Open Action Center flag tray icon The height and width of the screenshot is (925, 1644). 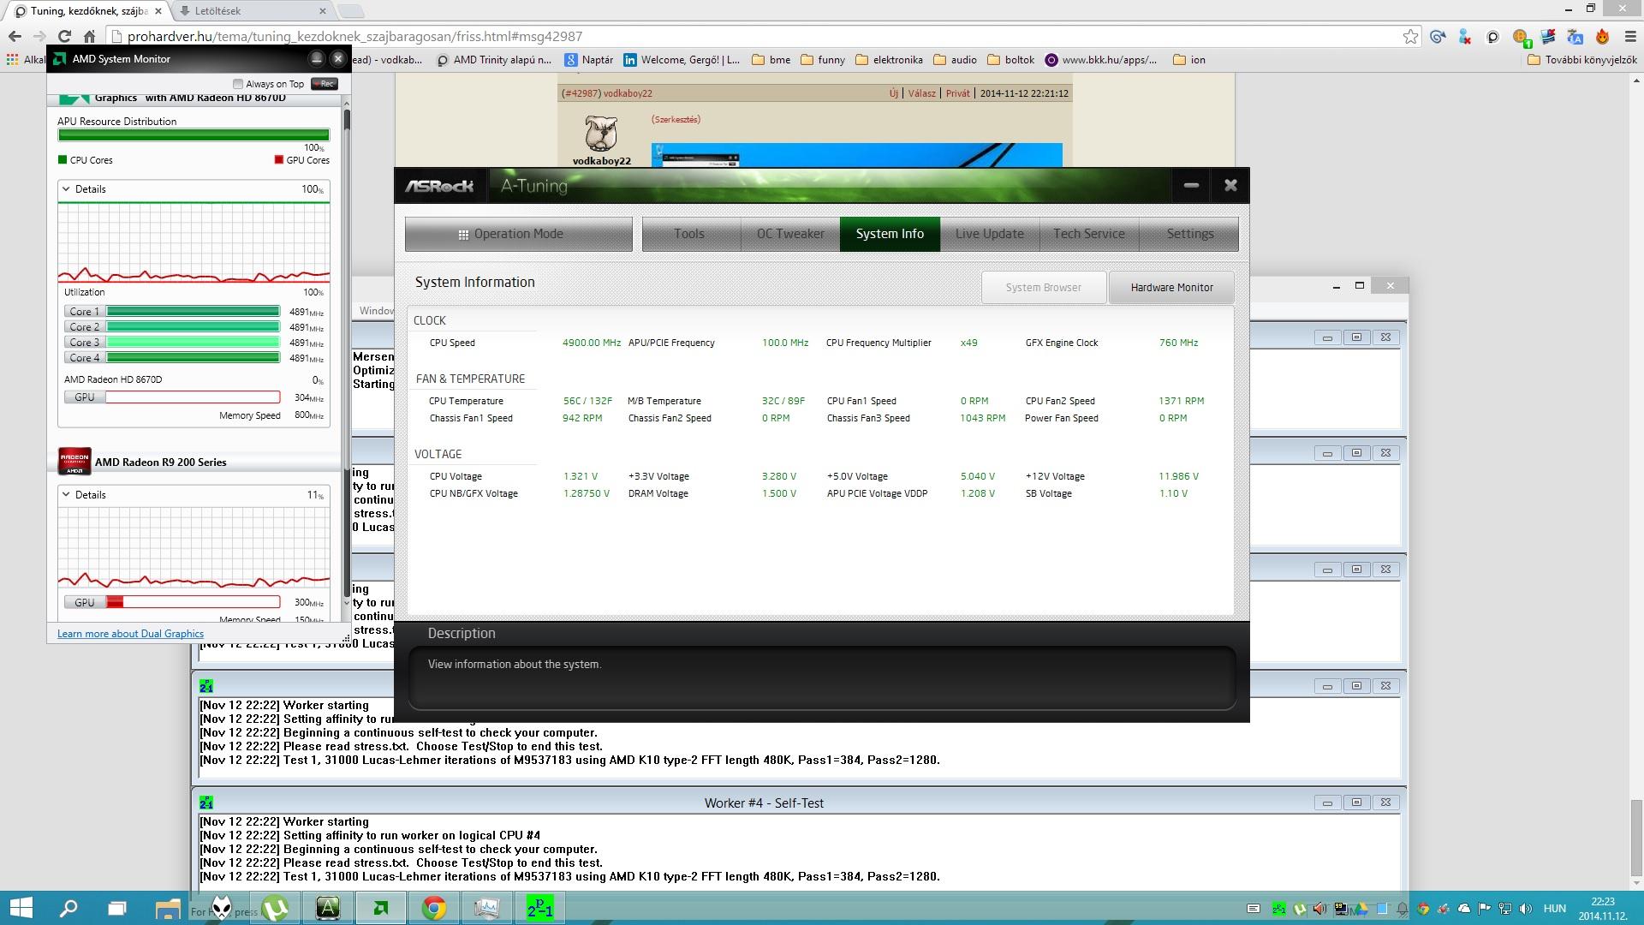pyautogui.click(x=1485, y=909)
